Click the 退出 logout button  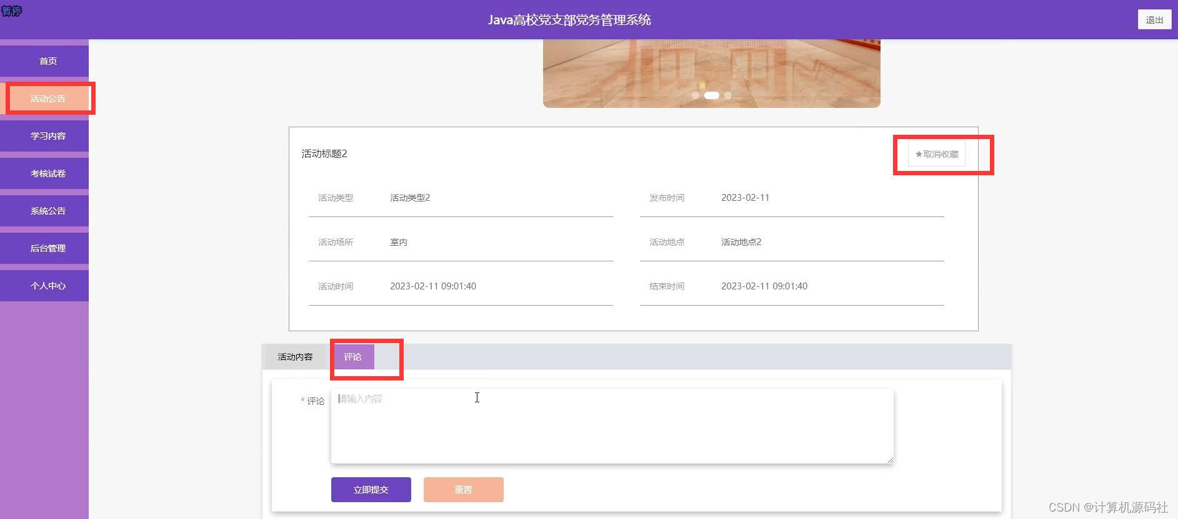pyautogui.click(x=1154, y=20)
